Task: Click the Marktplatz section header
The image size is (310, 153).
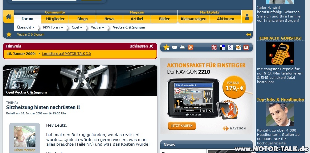Action: tap(210, 12)
